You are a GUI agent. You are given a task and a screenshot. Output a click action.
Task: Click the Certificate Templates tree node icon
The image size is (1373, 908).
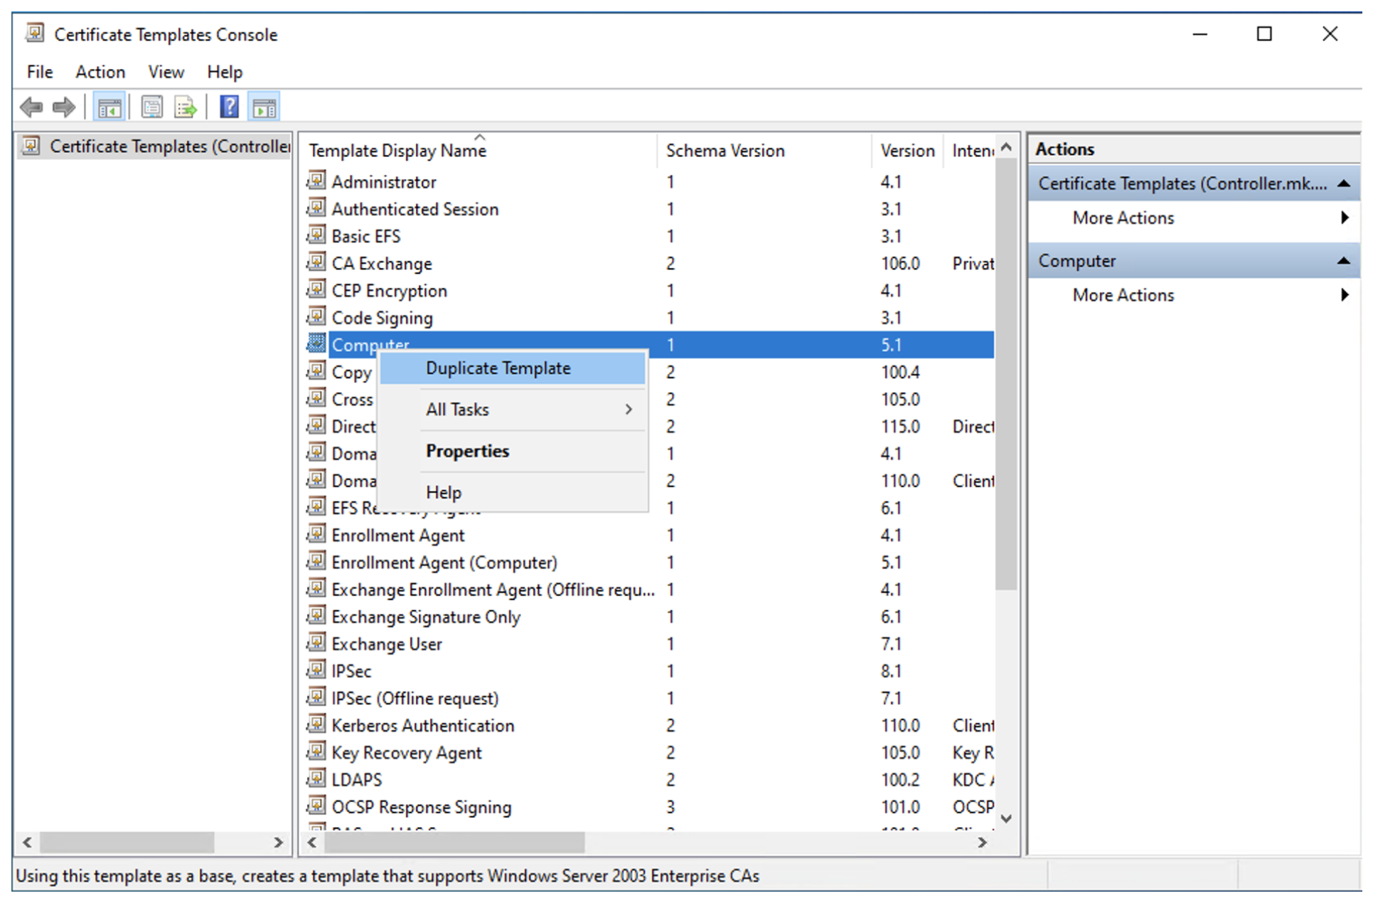click(x=31, y=146)
